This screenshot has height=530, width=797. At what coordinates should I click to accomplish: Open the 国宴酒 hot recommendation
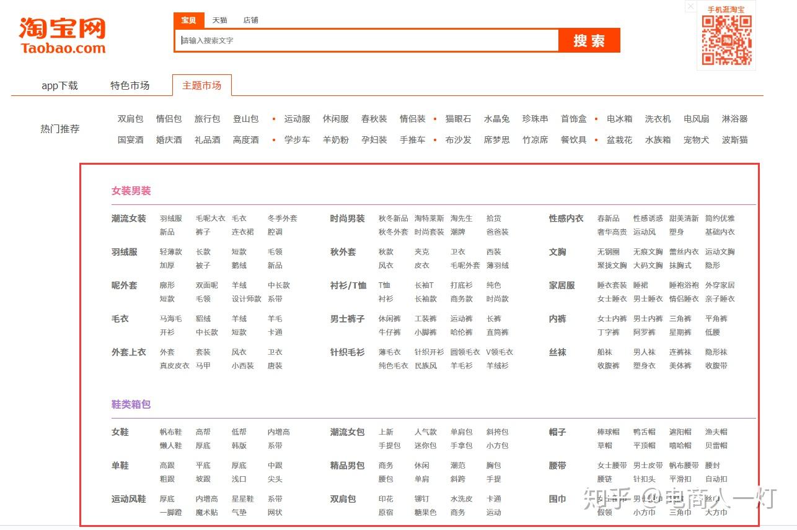coord(131,140)
